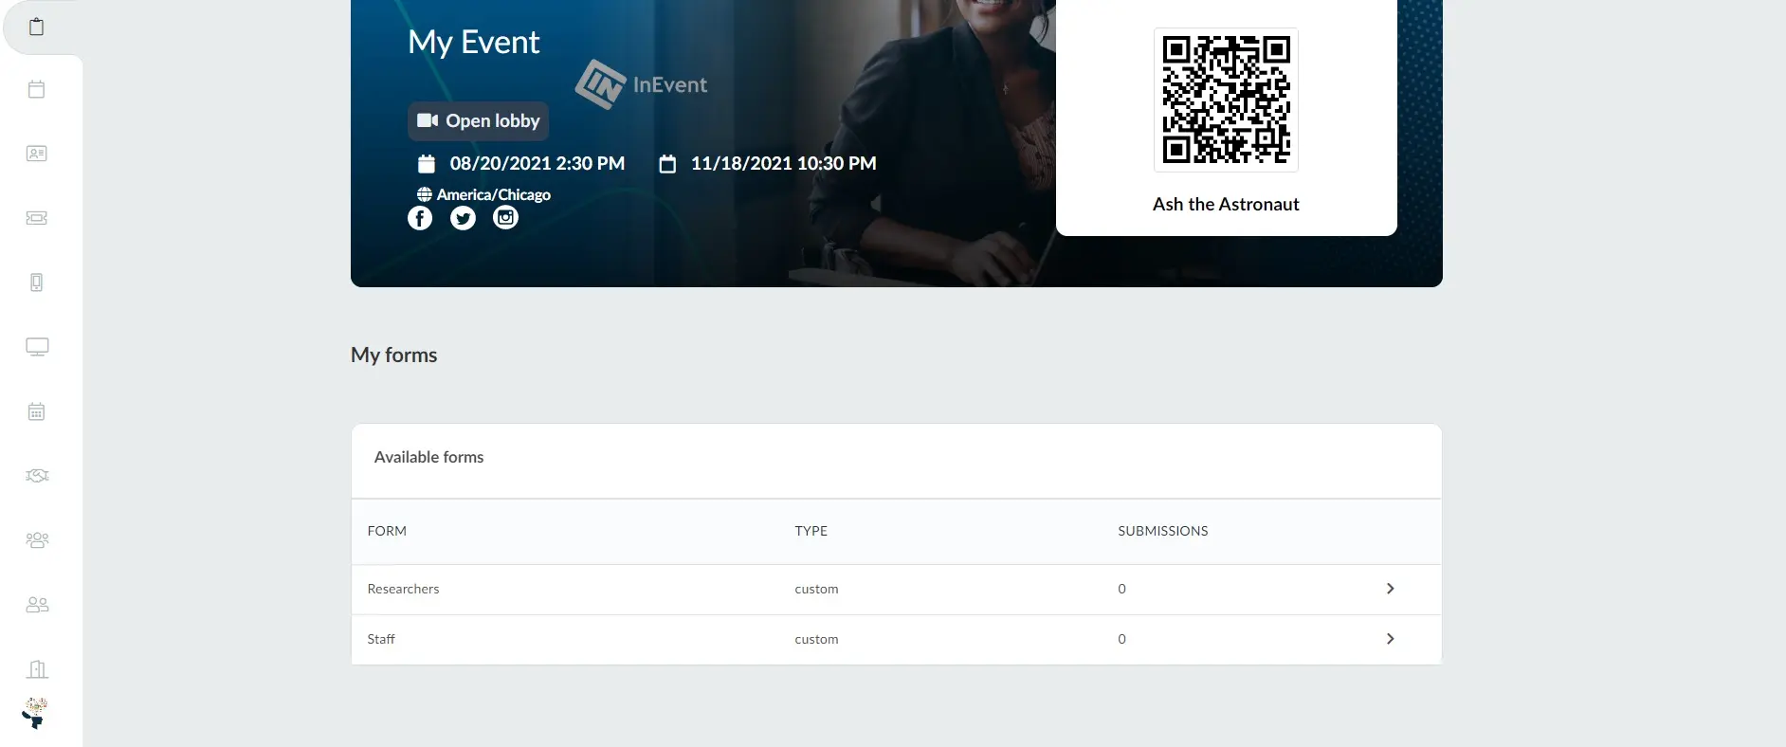This screenshot has width=1786, height=747.
Task: Visit the event Facebook page icon
Action: point(420,218)
